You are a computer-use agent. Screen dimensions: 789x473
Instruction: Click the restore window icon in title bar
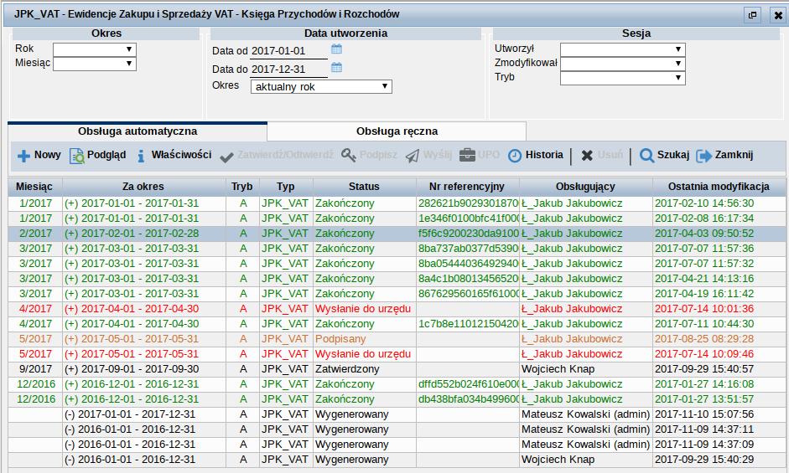(x=752, y=15)
